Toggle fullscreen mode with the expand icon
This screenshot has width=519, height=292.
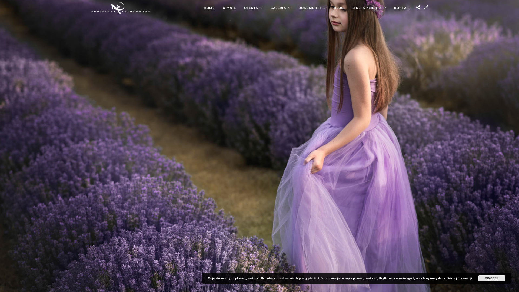(x=426, y=8)
